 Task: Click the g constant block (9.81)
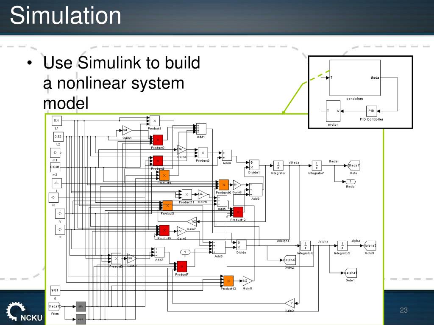55,290
